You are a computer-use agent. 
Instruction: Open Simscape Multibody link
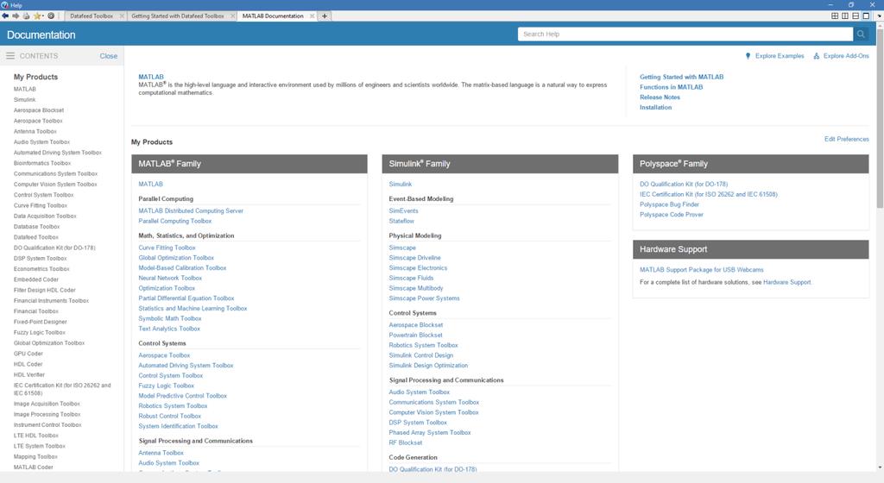click(x=416, y=288)
